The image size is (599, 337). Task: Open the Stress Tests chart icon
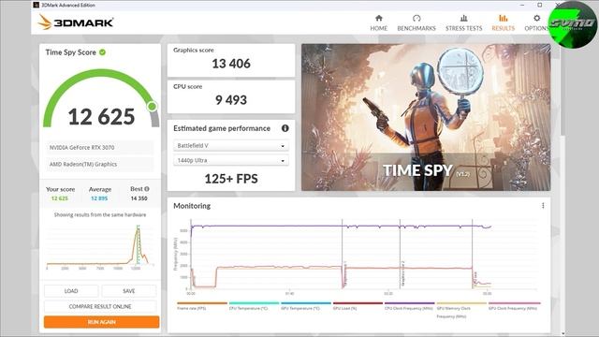[464, 19]
